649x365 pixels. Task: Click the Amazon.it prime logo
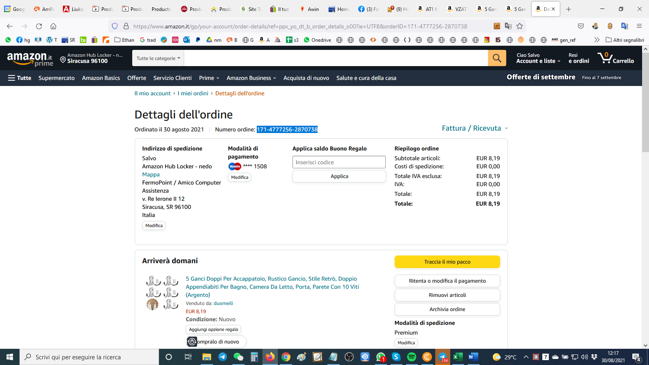pos(30,58)
